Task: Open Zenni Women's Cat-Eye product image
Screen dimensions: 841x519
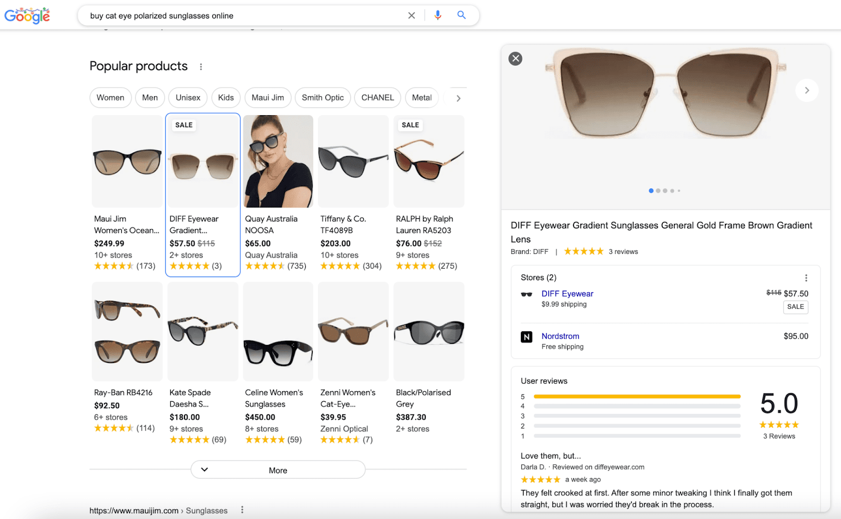Action: coord(353,331)
